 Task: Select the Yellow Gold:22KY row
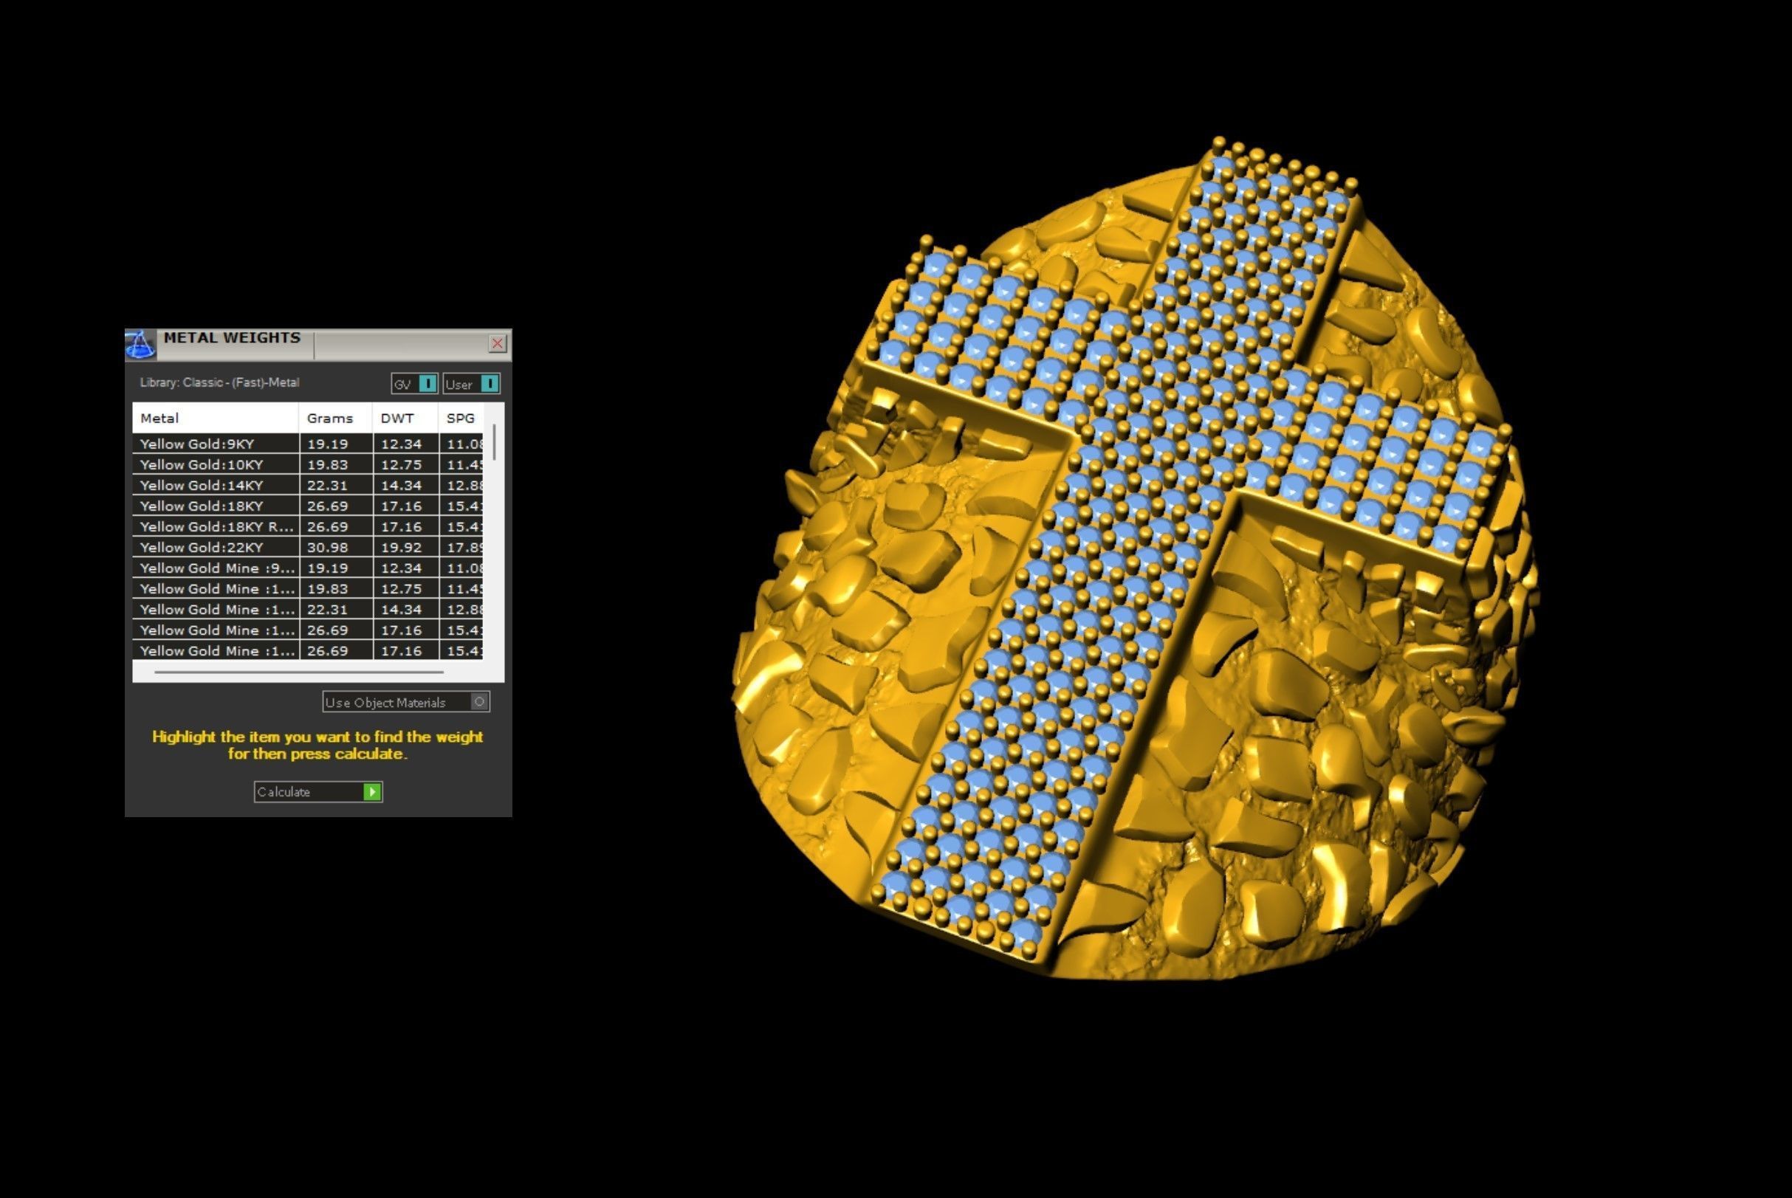point(308,547)
